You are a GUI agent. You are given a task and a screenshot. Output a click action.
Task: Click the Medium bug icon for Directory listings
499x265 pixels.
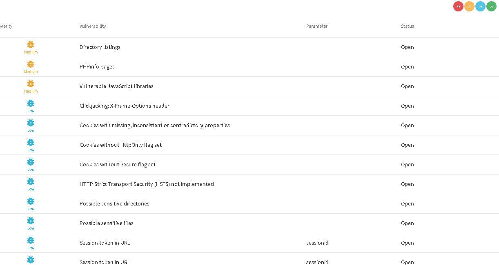pos(31,44)
